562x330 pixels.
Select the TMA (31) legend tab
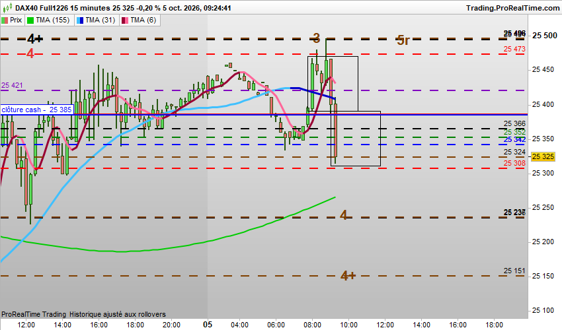point(97,20)
